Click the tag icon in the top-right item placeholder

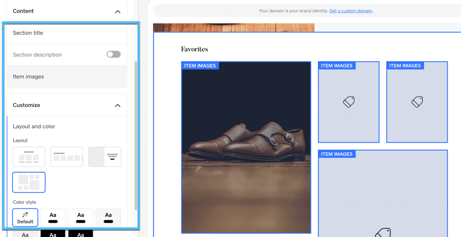[x=417, y=102]
